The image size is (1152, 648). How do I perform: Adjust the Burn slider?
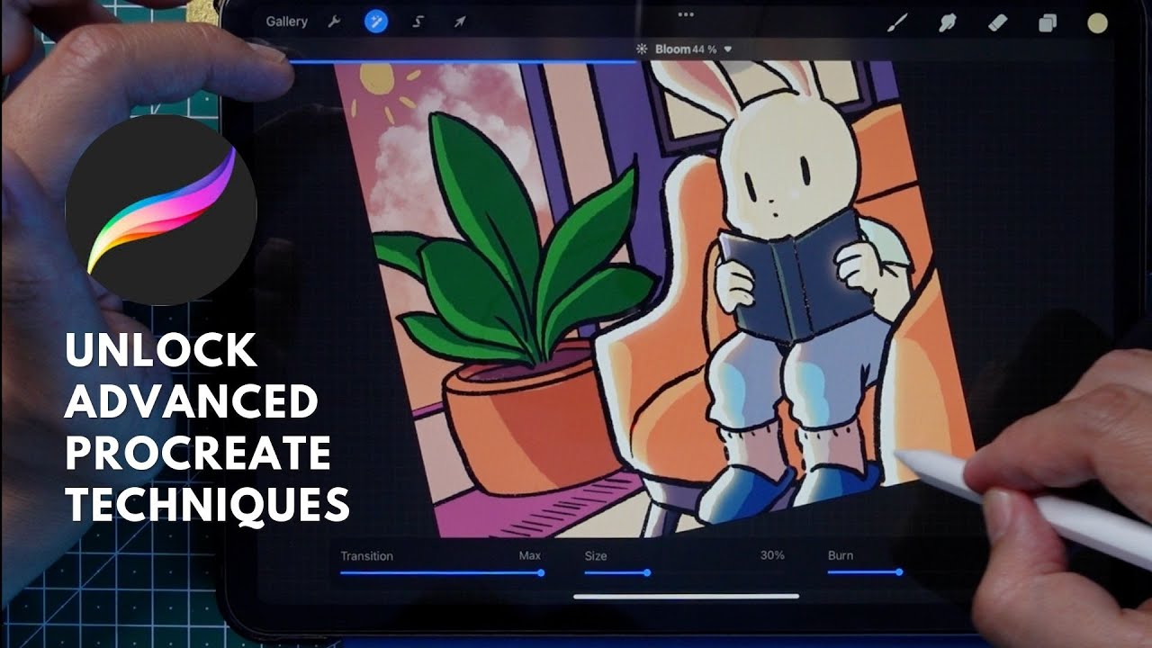coord(865,571)
